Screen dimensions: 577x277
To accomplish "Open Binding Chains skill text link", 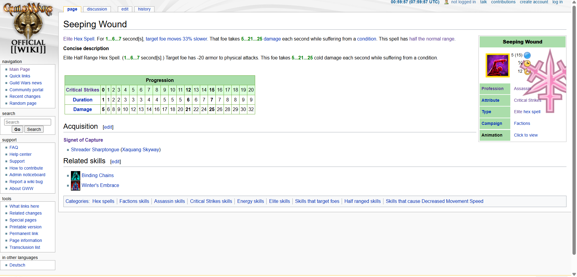I will click(98, 176).
